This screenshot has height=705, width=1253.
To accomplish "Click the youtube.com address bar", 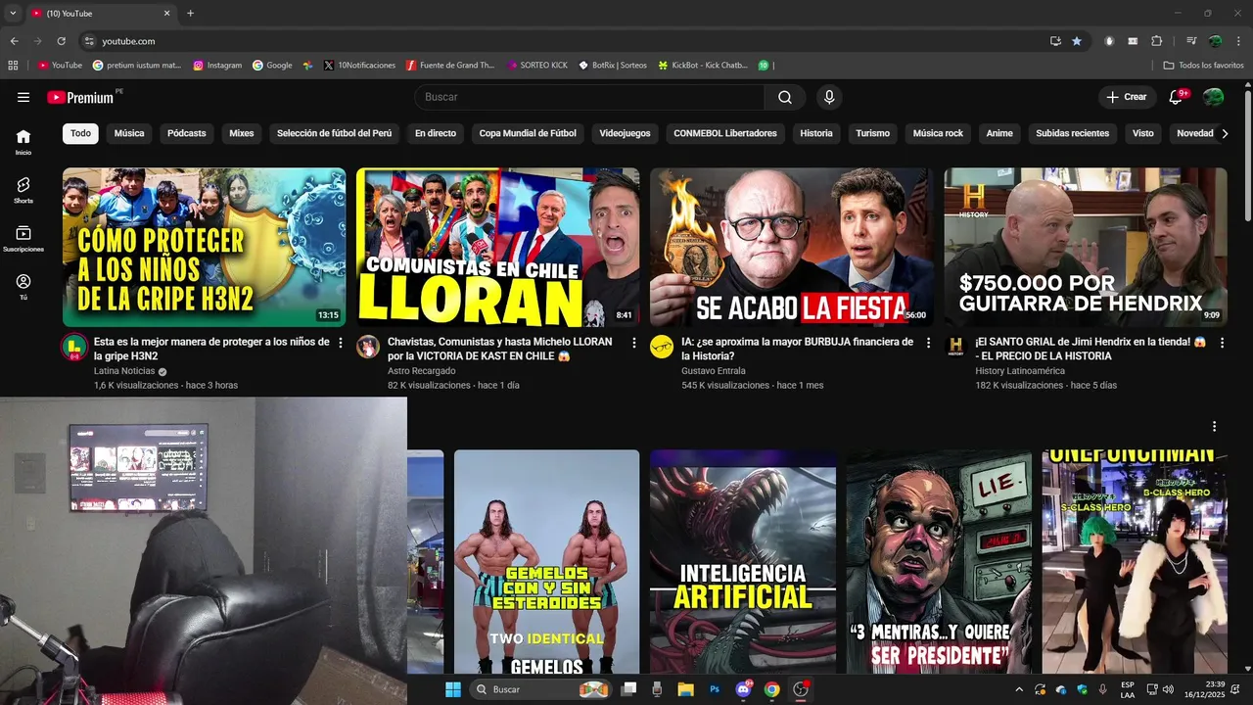I will coord(568,41).
